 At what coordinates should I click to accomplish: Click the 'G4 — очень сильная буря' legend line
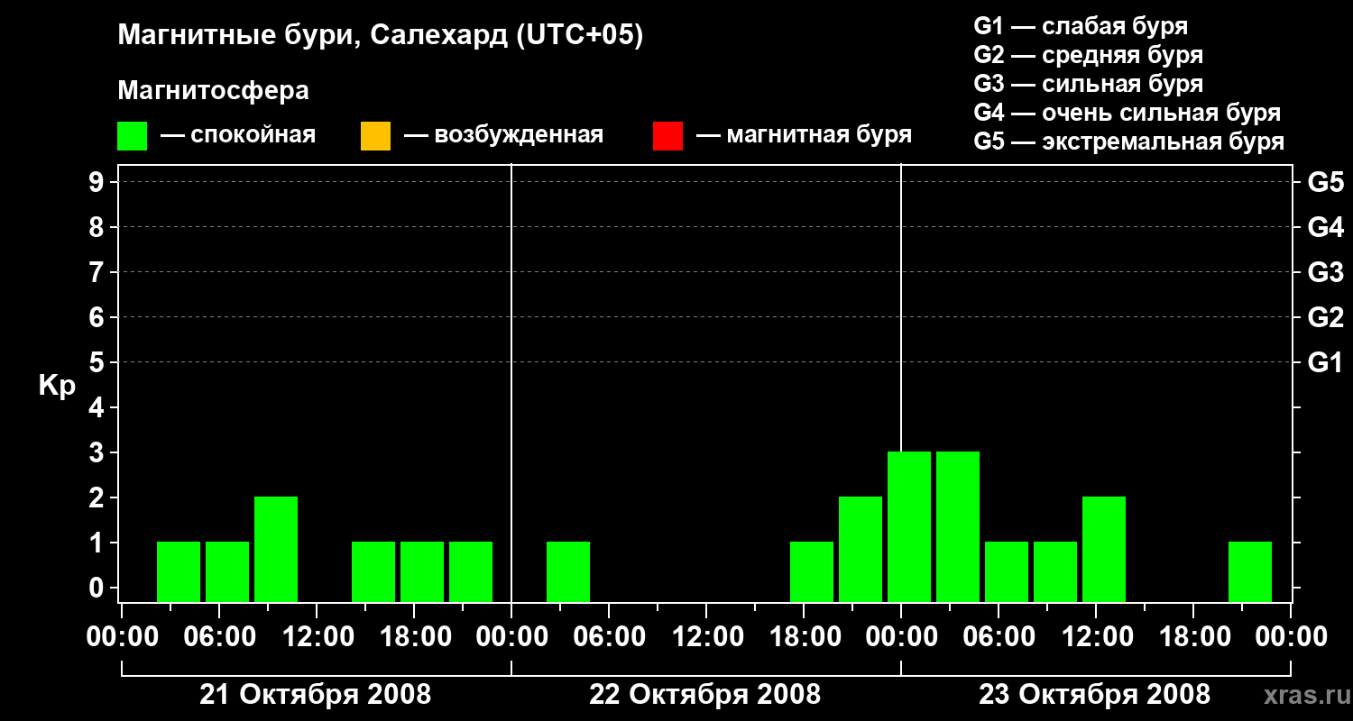(x=1127, y=113)
